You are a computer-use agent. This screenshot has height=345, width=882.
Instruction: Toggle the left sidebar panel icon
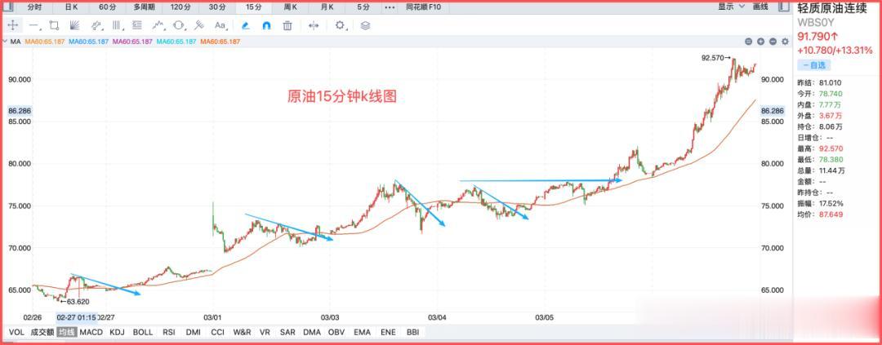10,7
